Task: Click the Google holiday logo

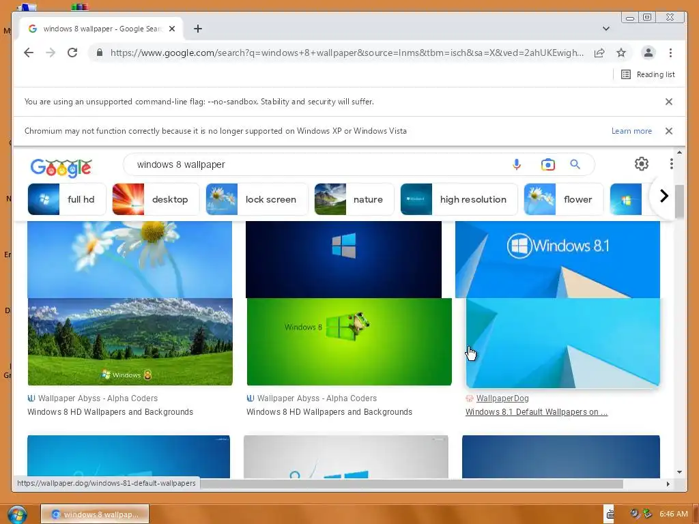Action: 61,167
